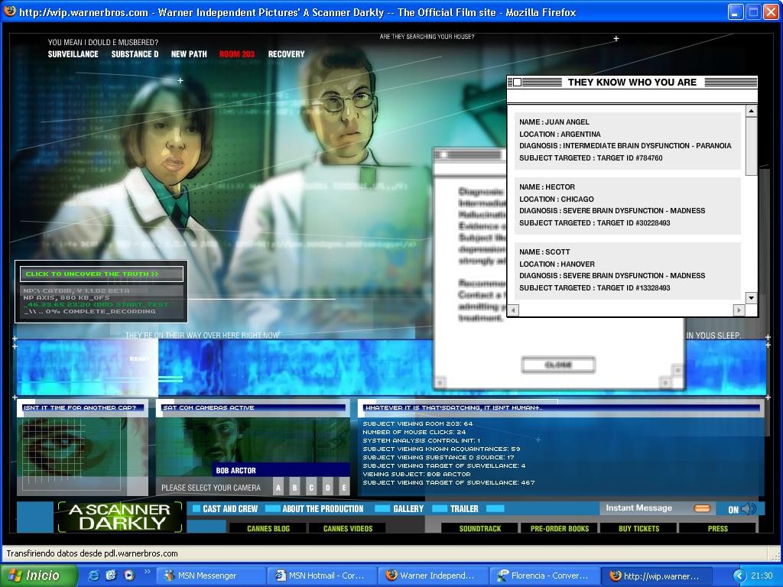
Task: Click TARGET ID #30228493 line
Action: [x=594, y=222]
